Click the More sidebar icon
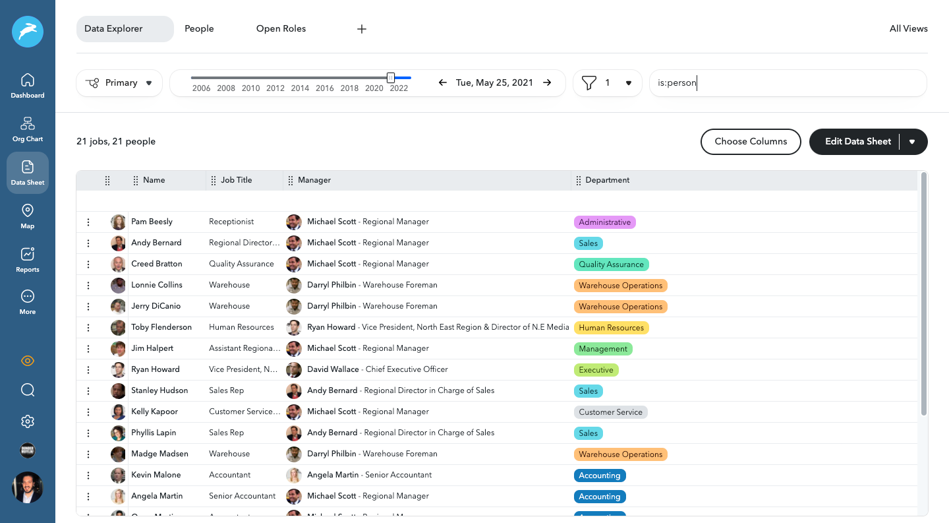 [28, 302]
